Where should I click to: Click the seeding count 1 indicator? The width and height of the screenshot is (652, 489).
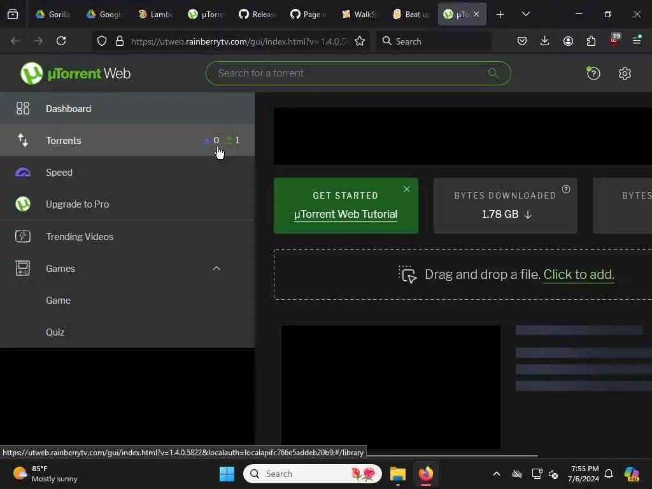[x=233, y=141]
